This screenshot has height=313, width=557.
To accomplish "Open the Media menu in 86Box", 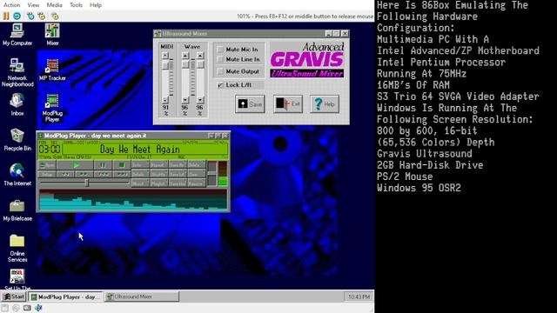I will point(54,5).
